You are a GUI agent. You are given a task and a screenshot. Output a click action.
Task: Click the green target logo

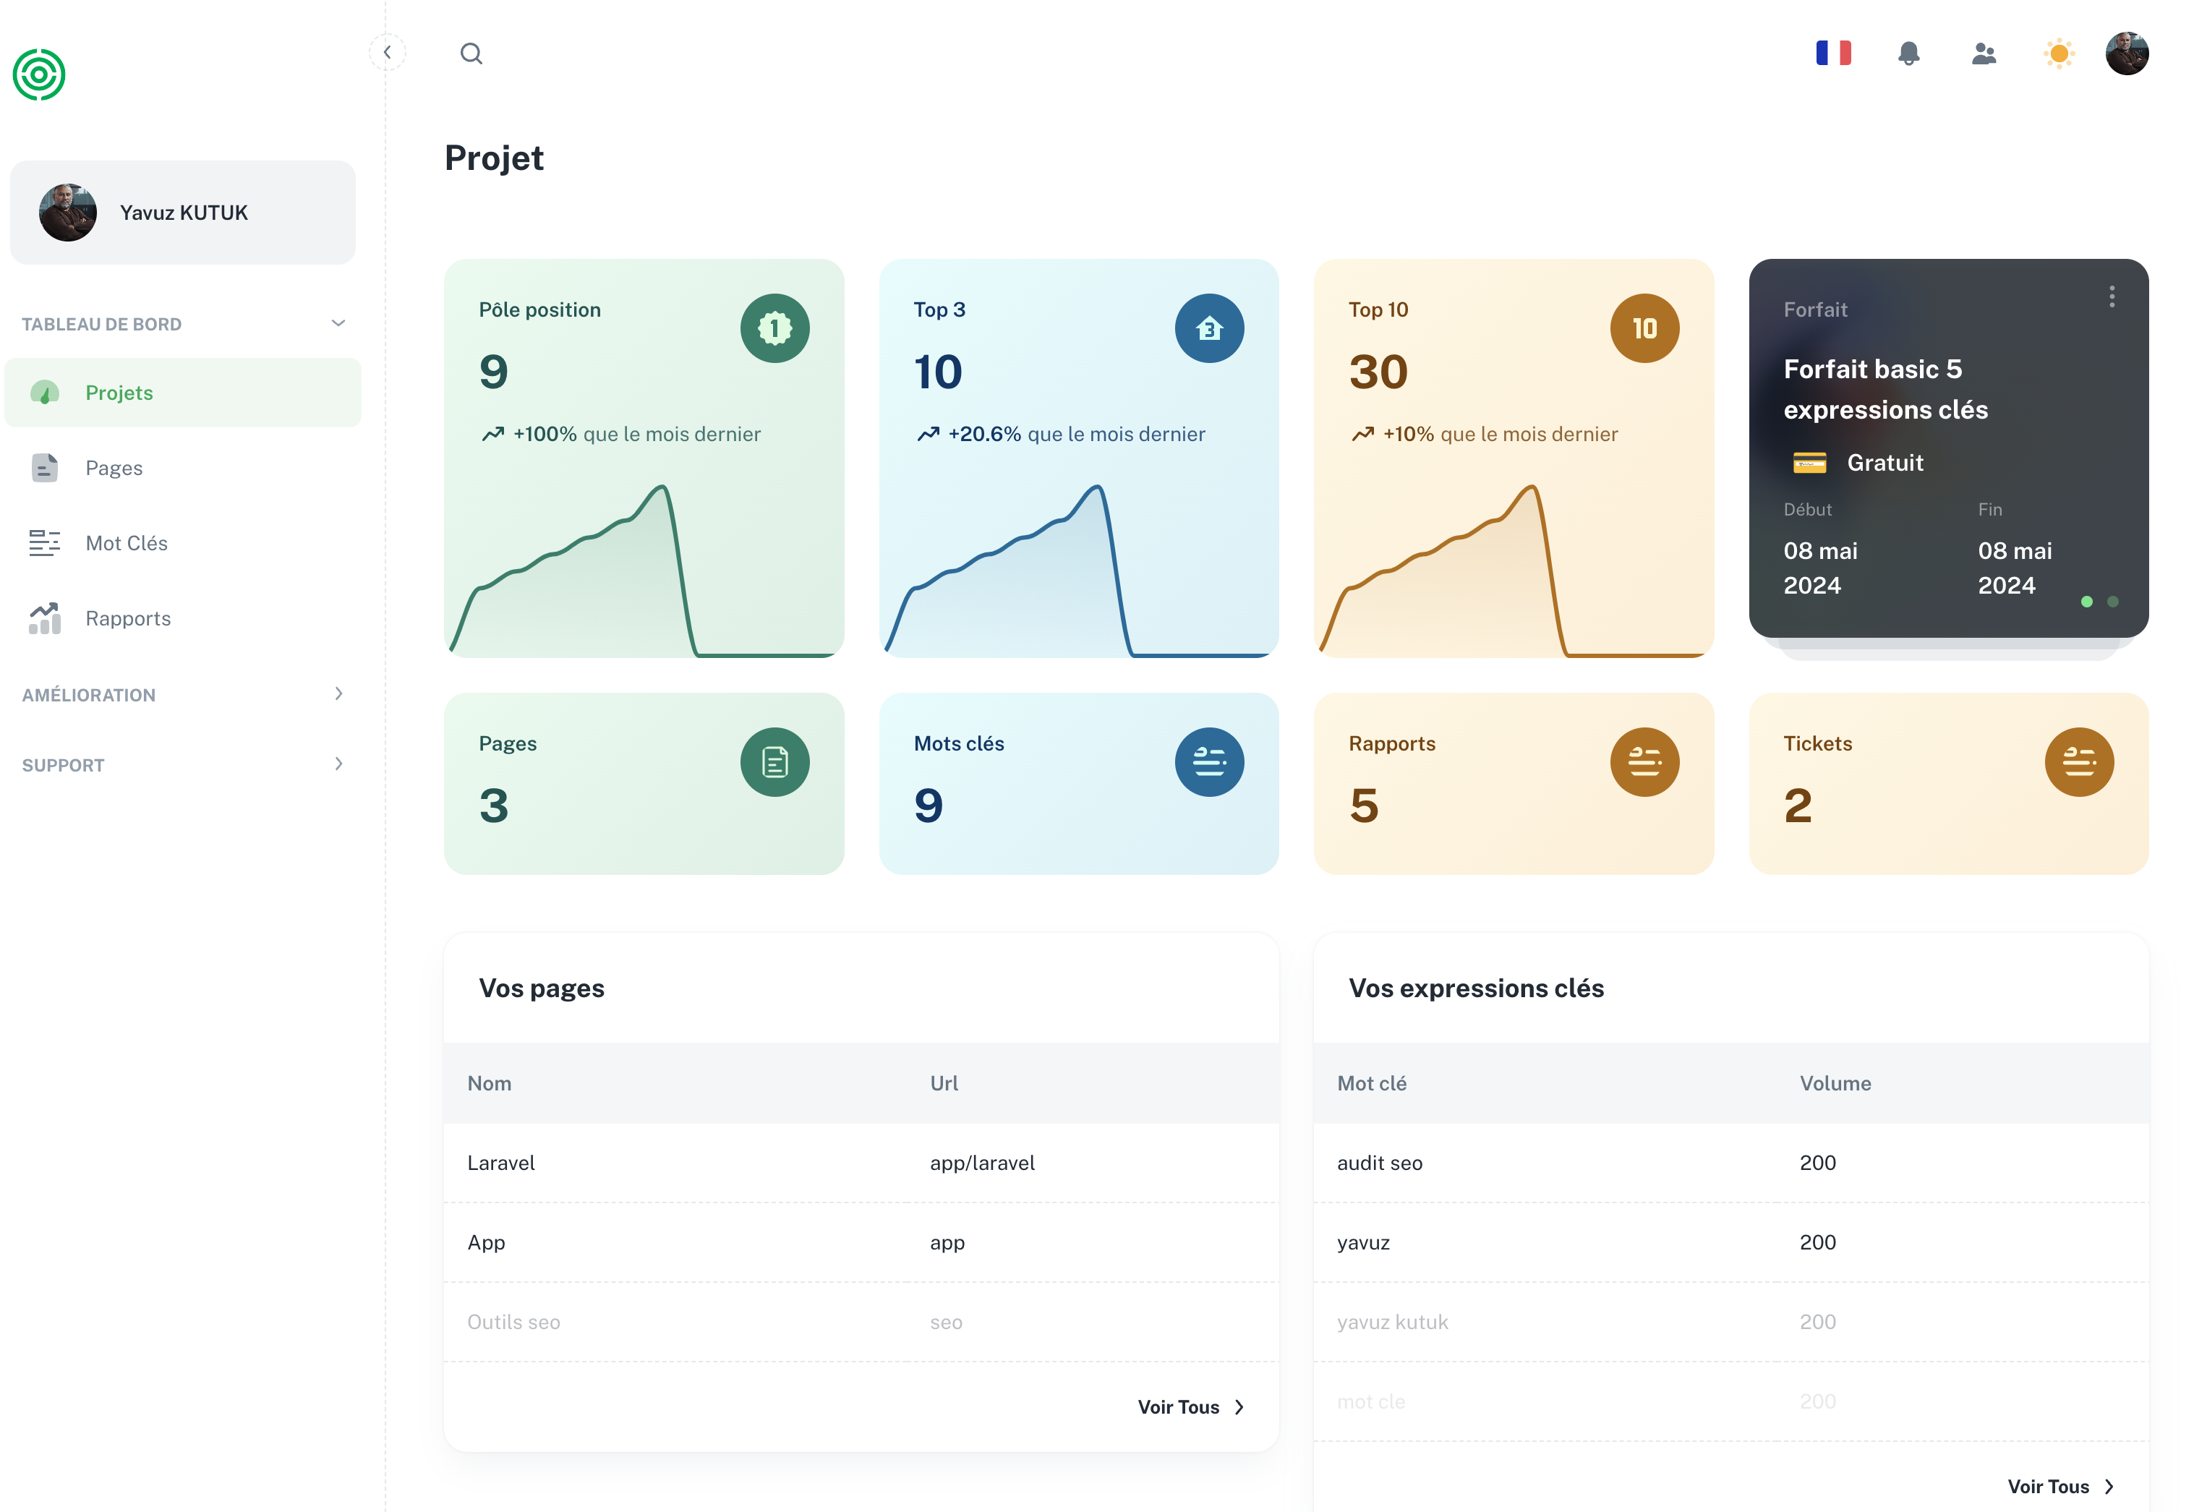(x=39, y=75)
